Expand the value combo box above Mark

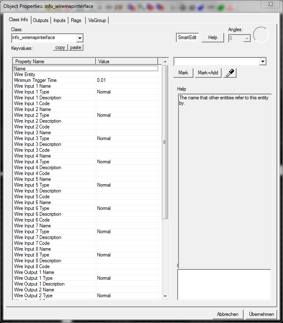[x=263, y=62]
